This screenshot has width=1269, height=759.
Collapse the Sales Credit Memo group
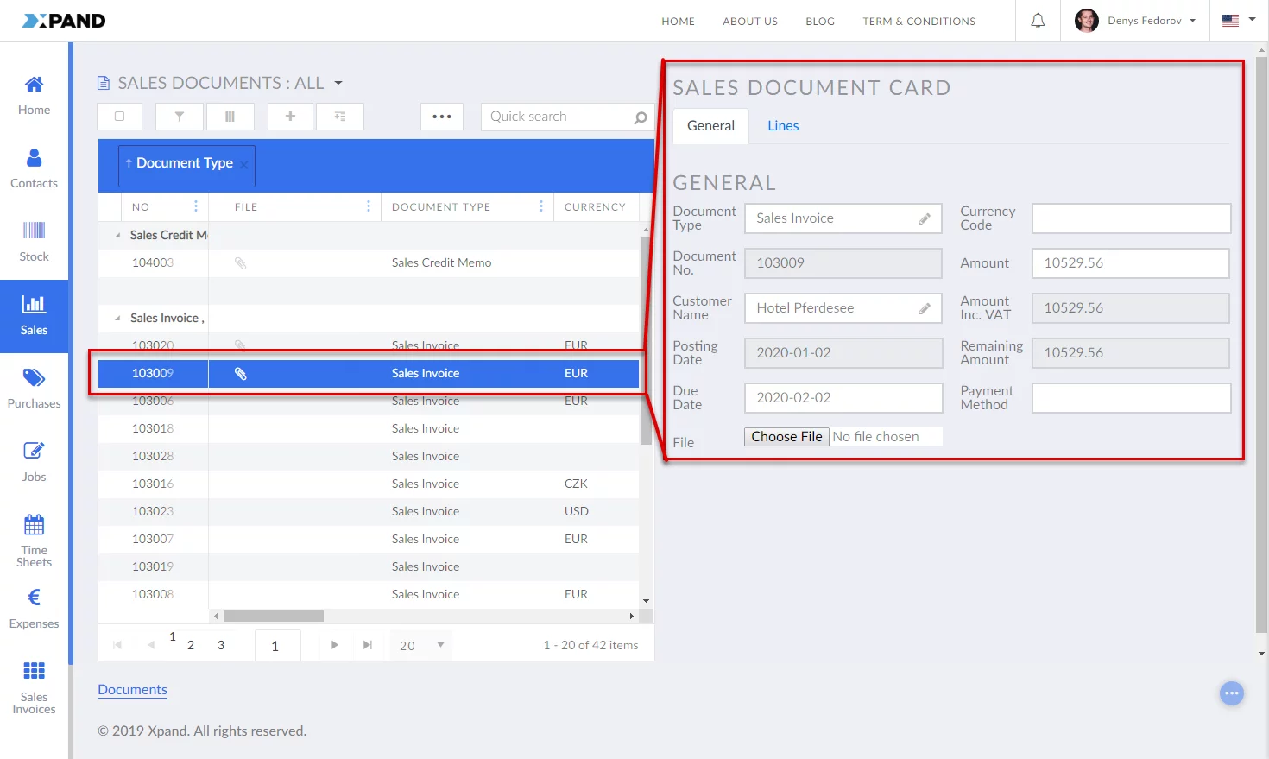pyautogui.click(x=118, y=235)
